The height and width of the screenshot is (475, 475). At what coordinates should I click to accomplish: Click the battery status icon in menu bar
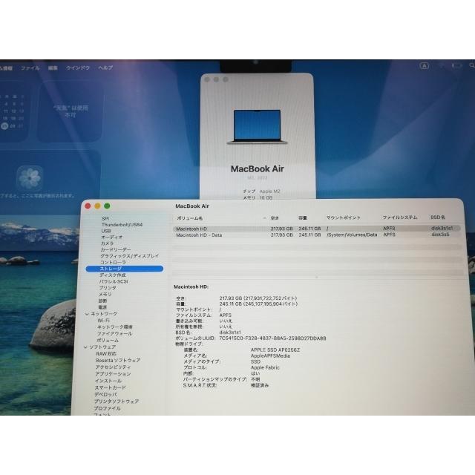coord(457,65)
